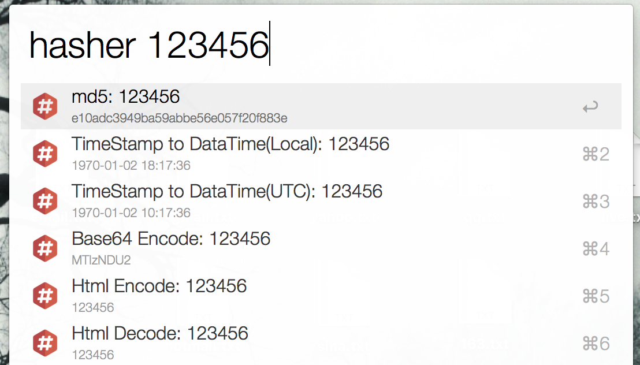
Task: Click the MTIzNDU2 Base64 output text
Action: [x=101, y=260]
